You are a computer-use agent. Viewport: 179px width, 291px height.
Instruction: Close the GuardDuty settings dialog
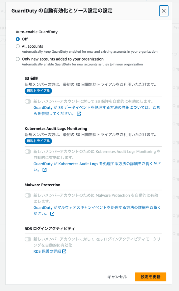click(164, 11)
